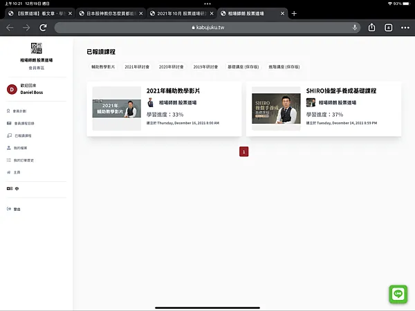Click the 會員課程目錄 catalog icon
This screenshot has height=311, width=415.
[9, 123]
